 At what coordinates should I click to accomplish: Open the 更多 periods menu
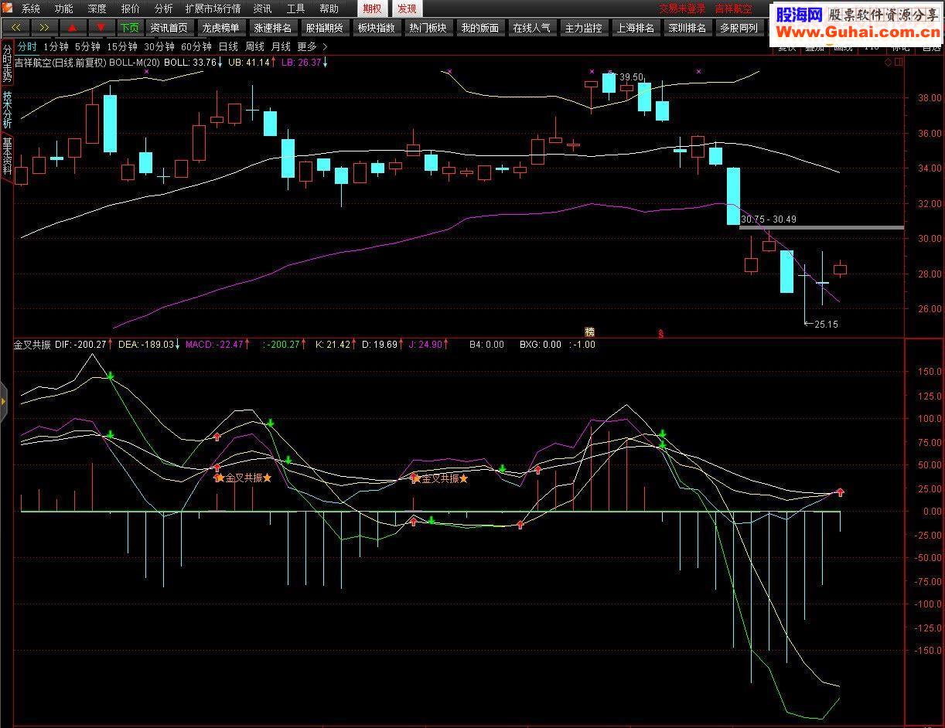307,46
